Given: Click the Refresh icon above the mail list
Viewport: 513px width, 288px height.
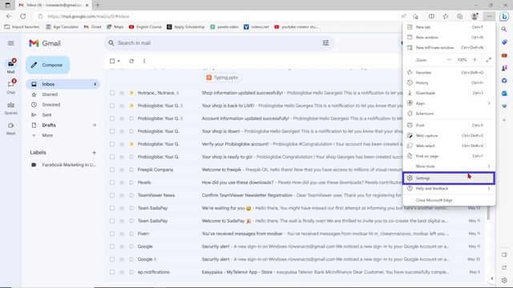Looking at the screenshot, I should click(x=131, y=61).
